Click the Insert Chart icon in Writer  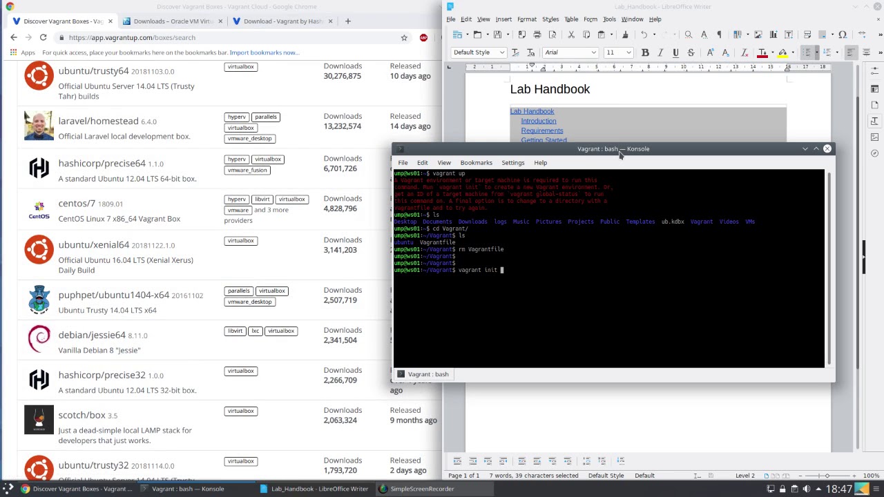pos(773,35)
